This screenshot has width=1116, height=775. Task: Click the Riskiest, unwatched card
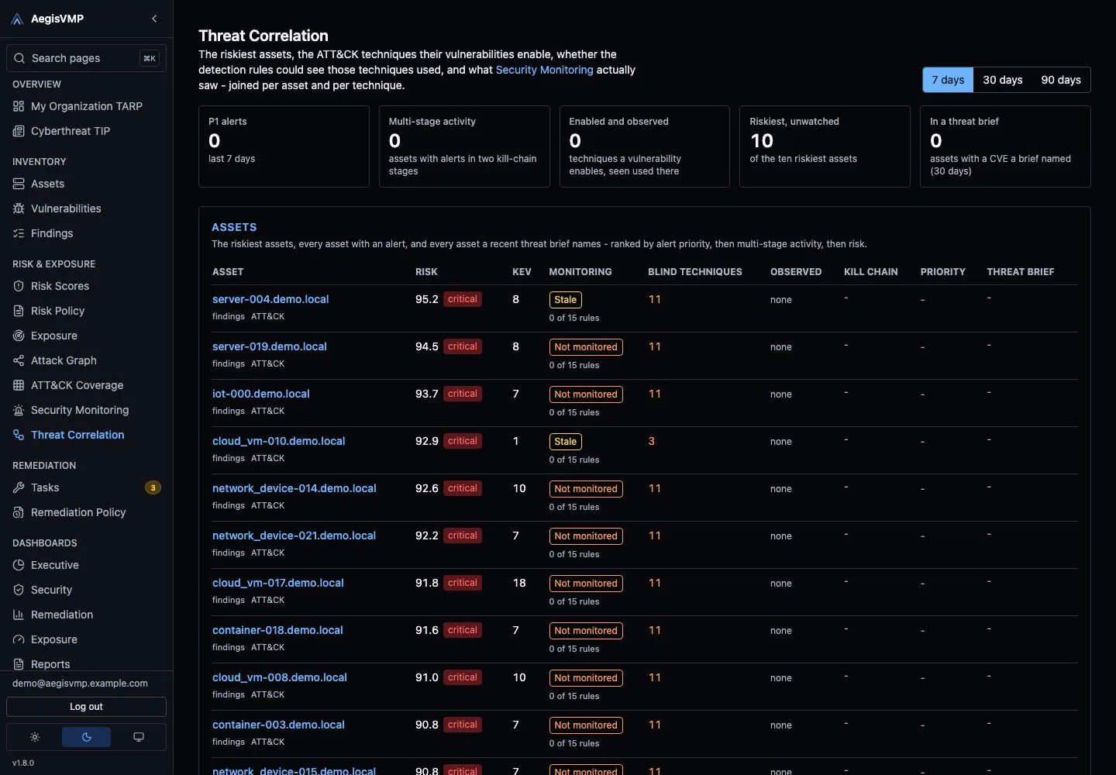coord(825,146)
